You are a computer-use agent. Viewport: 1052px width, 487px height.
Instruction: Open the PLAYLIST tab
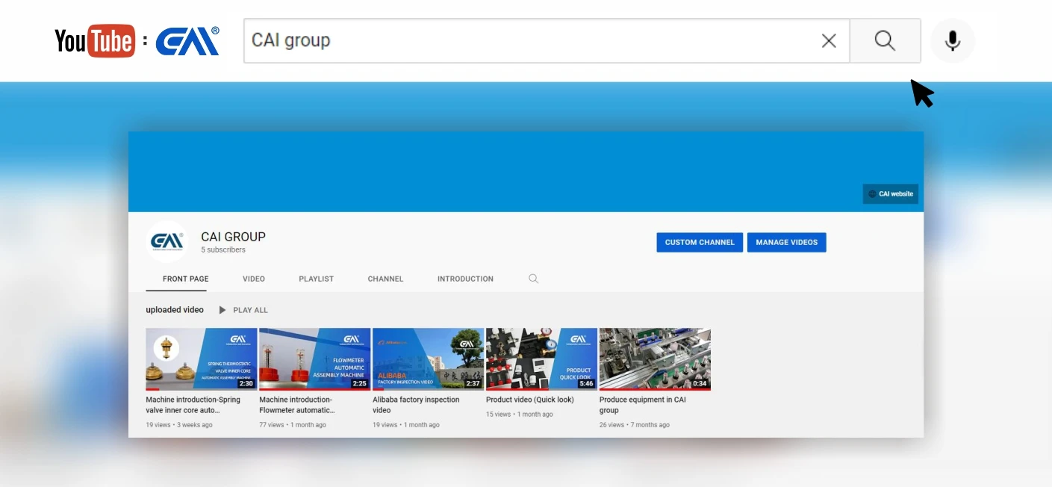point(316,279)
